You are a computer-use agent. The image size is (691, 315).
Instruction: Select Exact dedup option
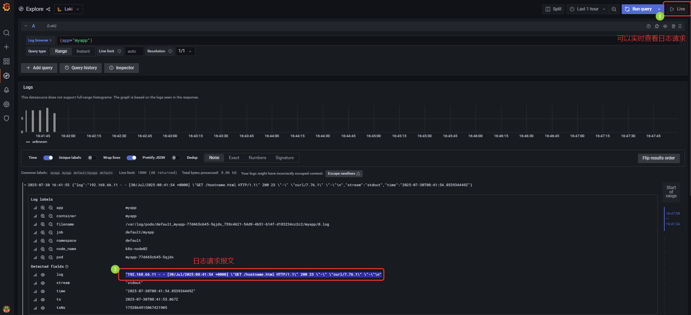[234, 158]
